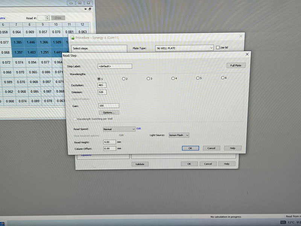This screenshot has height=226, width=301.
Task: Open Options below the Gain field
Action: click(x=109, y=112)
